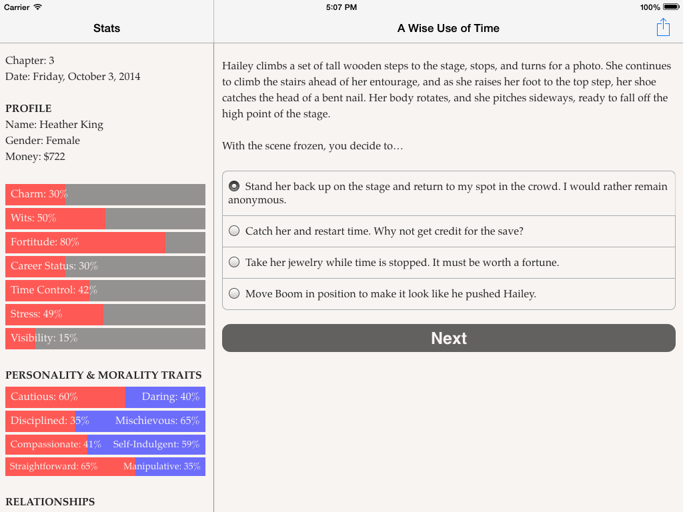Click the Fortitude 80% bar
The height and width of the screenshot is (512, 683).
tap(105, 242)
